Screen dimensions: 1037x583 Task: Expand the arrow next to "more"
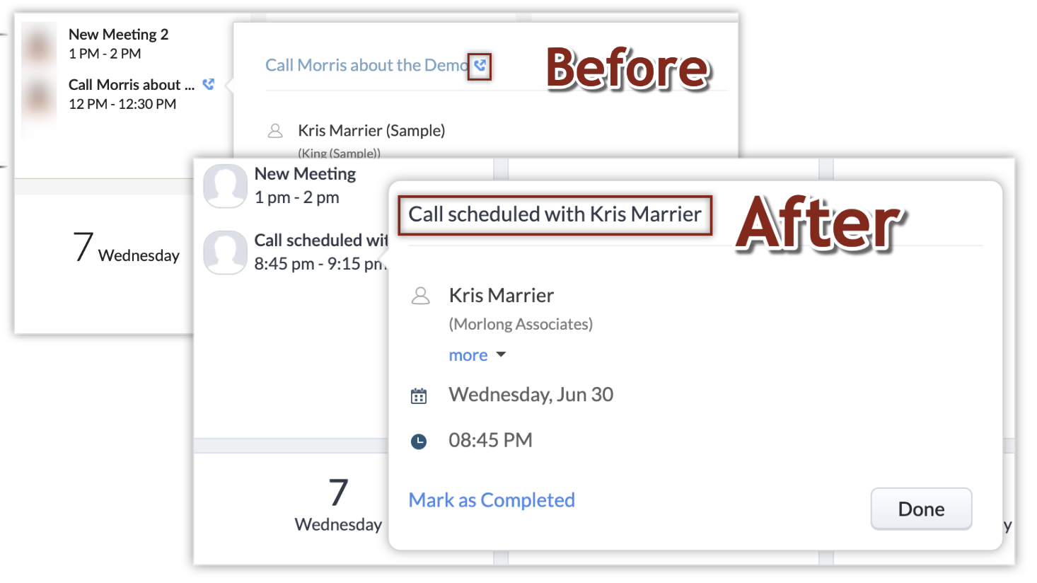tap(501, 354)
